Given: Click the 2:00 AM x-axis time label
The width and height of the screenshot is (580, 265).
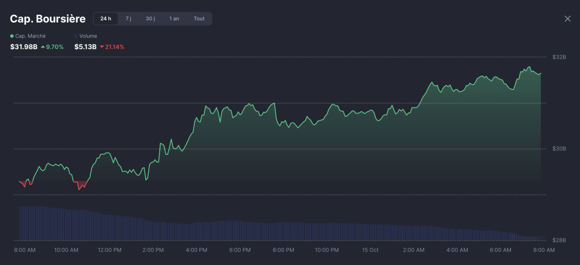Looking at the screenshot, I should point(413,250).
